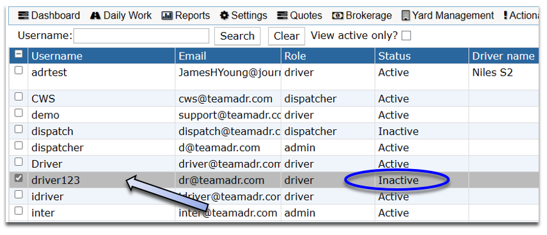This screenshot has height=235, width=547.
Task: Click the dispatcher role in CWS row
Action: coord(310,99)
